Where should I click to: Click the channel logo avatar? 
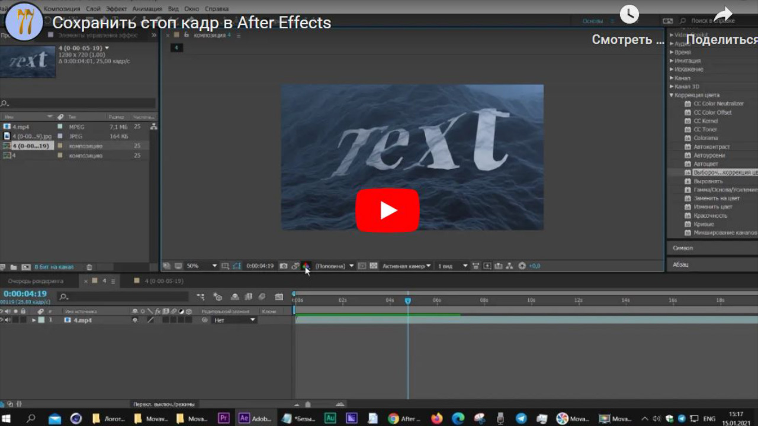click(24, 22)
